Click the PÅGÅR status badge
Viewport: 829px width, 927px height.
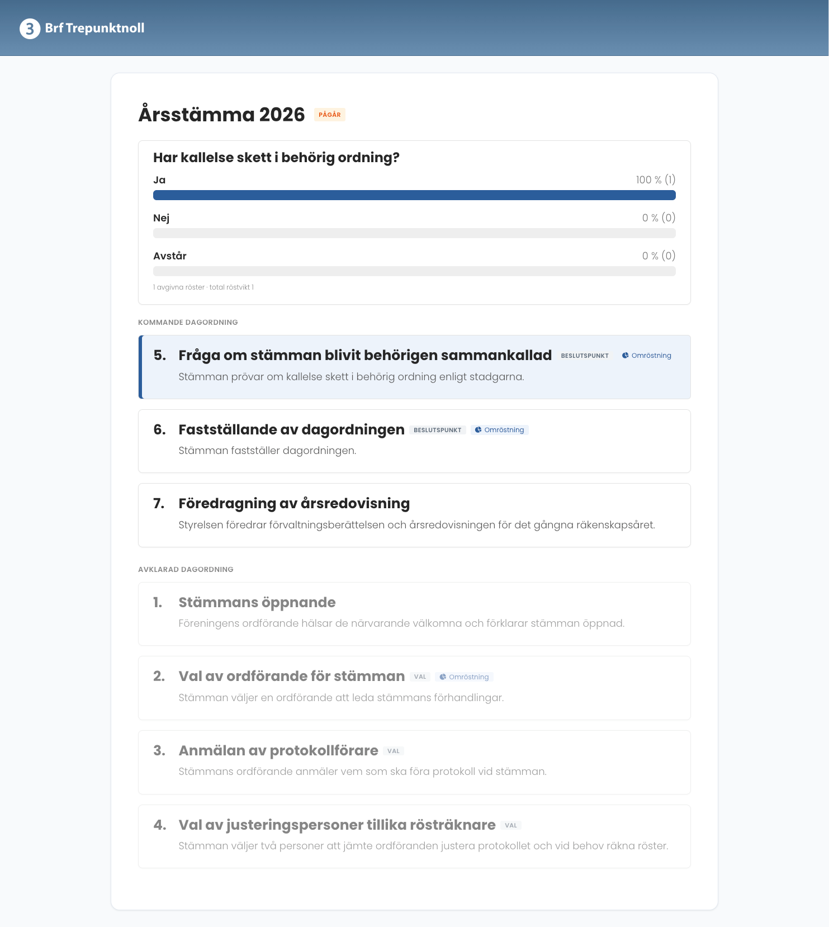pyautogui.click(x=330, y=115)
